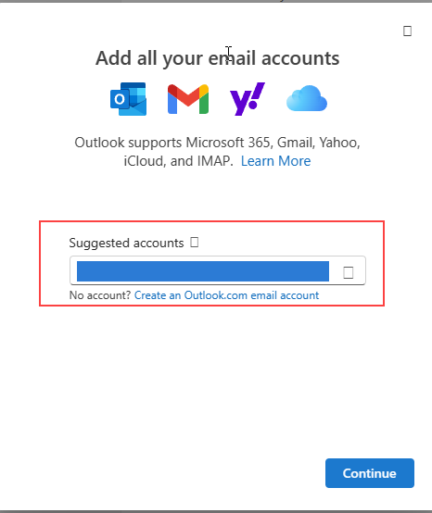Image resolution: width=432 pixels, height=513 pixels.
Task: Click the word accounts in the heading
Action: (300, 58)
